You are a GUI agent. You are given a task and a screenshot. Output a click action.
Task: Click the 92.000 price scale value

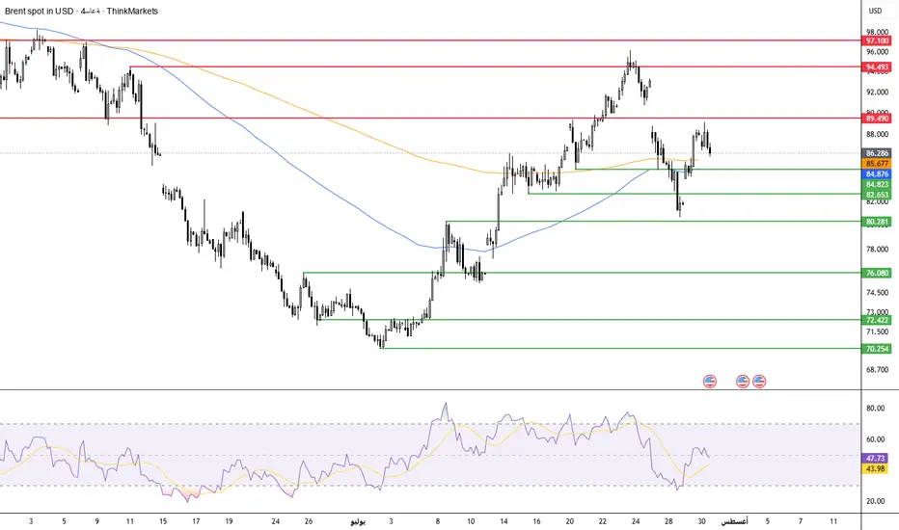[x=877, y=92]
